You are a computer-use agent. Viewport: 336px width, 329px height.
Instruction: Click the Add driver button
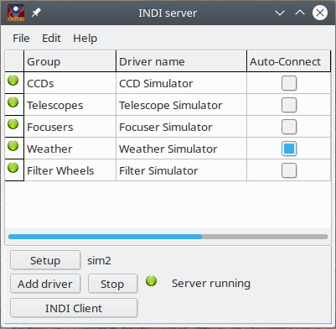point(45,284)
